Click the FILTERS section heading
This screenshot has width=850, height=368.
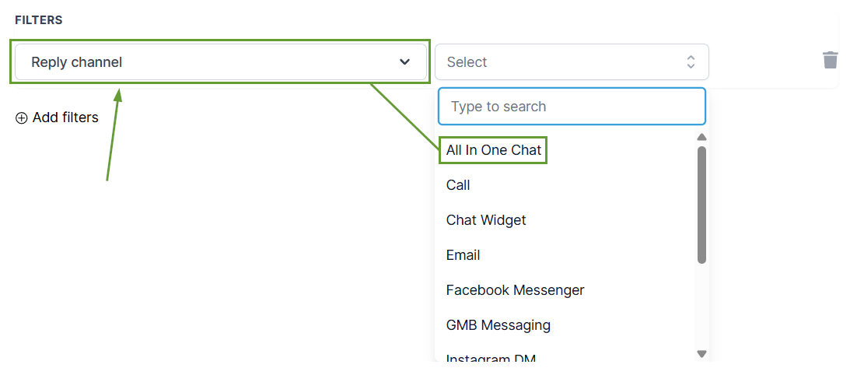[x=39, y=20]
